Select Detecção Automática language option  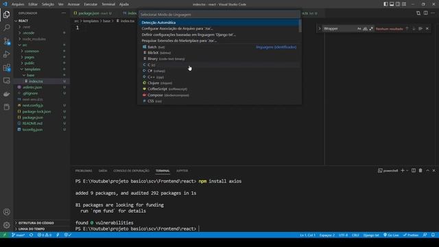coord(218,23)
